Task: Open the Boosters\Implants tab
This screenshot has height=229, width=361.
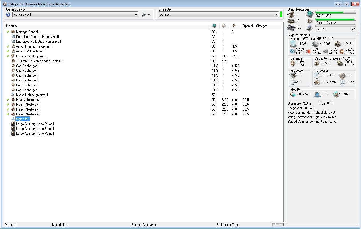Action: point(144,225)
